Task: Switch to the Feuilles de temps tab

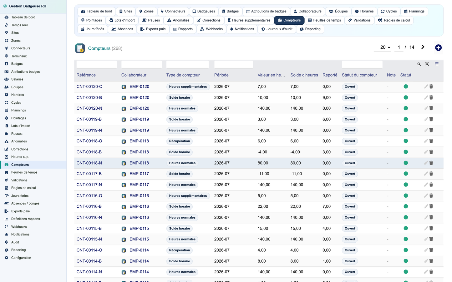Action: click(324, 20)
